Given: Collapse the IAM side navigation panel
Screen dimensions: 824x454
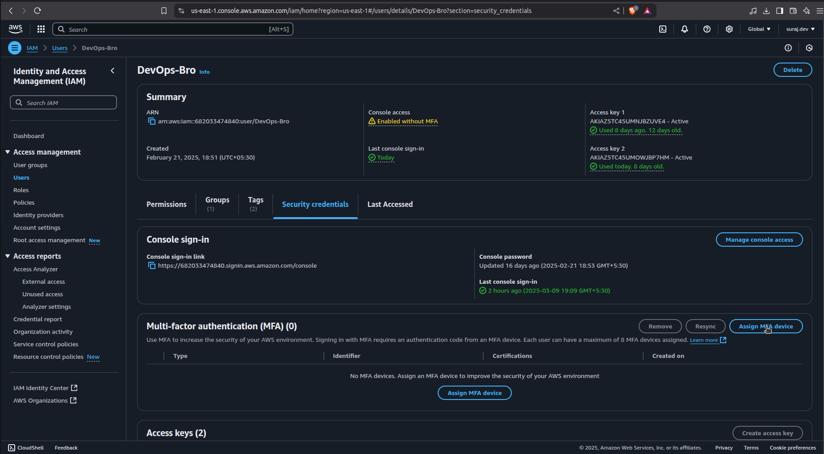Looking at the screenshot, I should click(113, 71).
